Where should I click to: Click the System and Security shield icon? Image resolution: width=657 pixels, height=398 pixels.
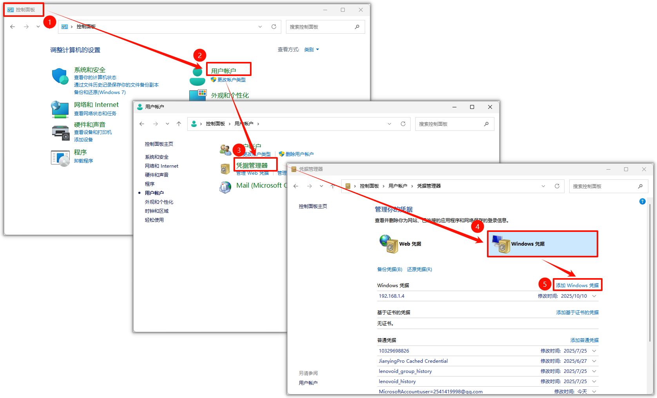coord(60,76)
